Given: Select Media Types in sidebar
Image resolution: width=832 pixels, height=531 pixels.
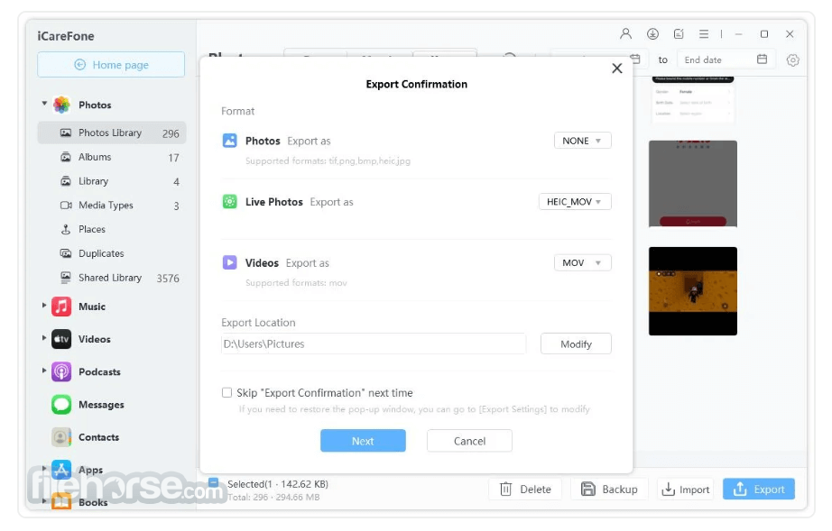Looking at the screenshot, I should 111,205.
